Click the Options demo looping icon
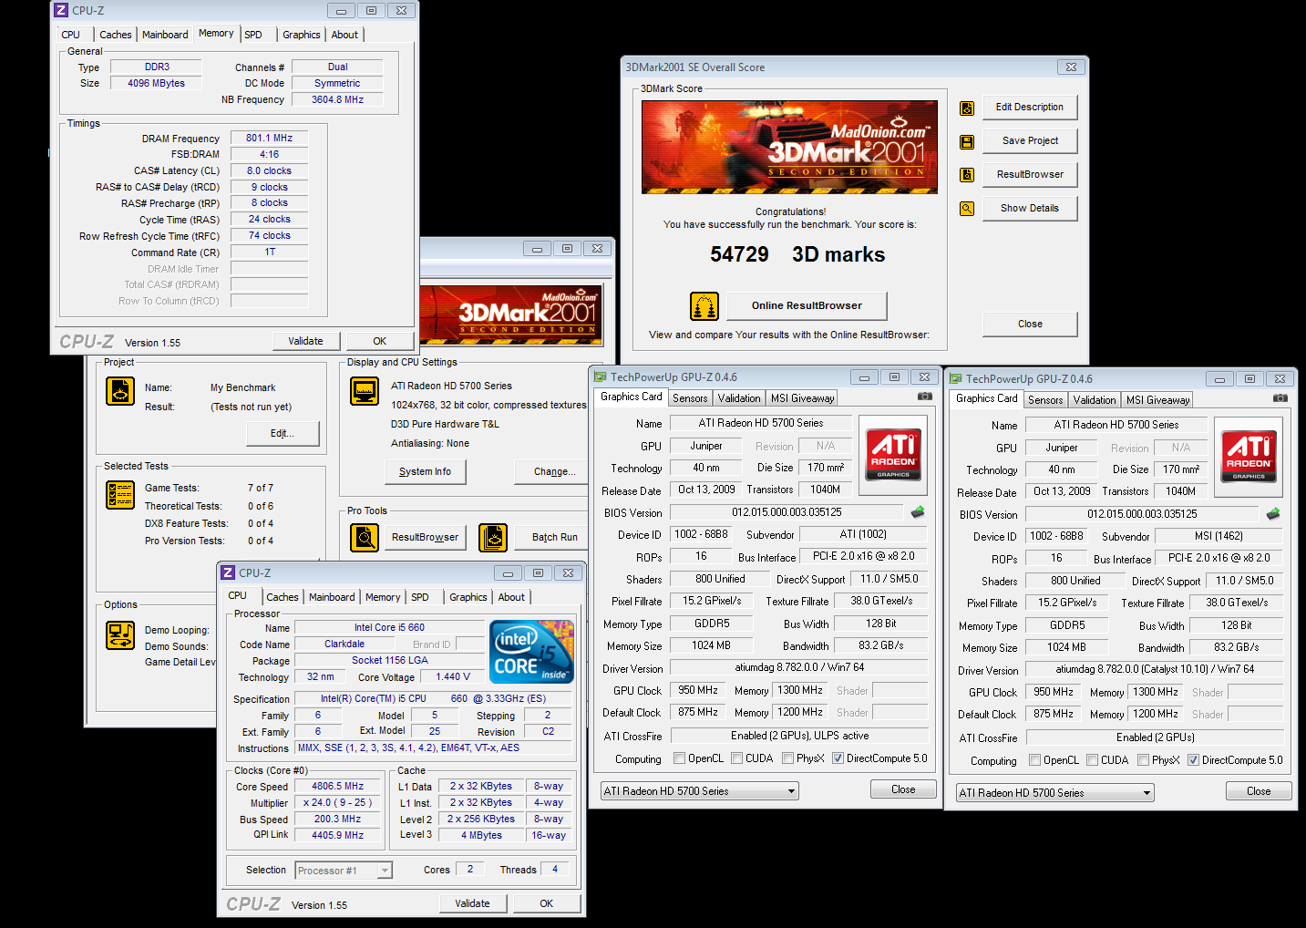The width and height of the screenshot is (1306, 928). (x=120, y=635)
